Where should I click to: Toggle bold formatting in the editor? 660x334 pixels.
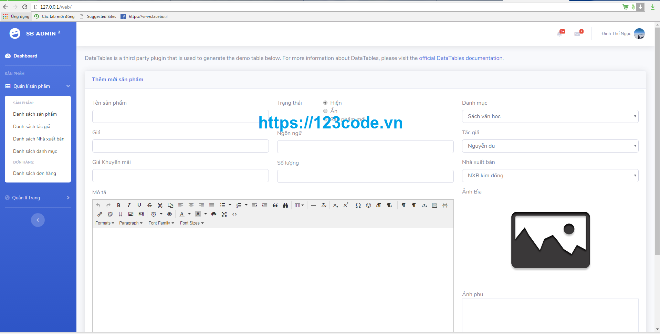[118, 205]
